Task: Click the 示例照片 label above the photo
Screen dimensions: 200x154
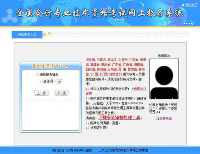Action: tap(164, 56)
